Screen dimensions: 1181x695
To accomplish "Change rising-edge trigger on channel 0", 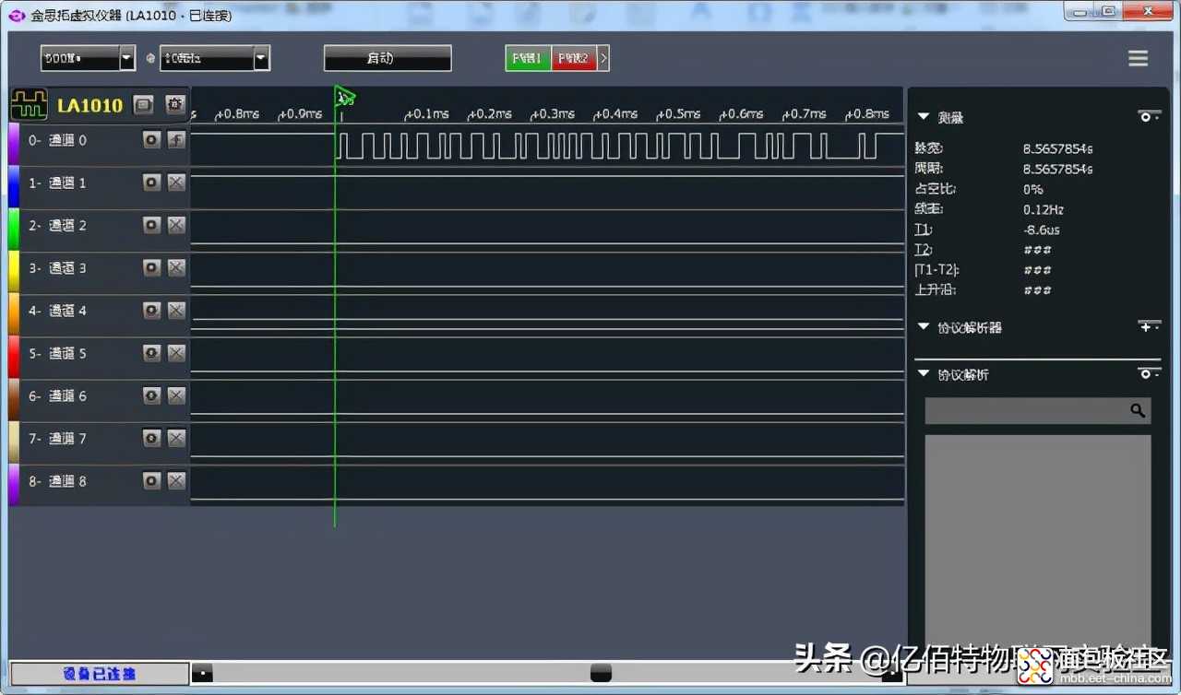I will coord(176,140).
